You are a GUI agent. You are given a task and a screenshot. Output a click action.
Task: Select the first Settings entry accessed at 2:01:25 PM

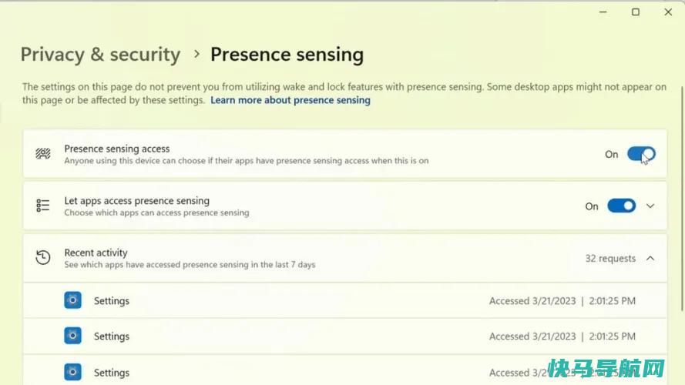click(x=345, y=300)
